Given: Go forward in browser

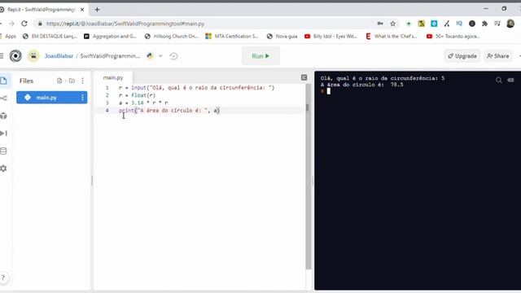Looking at the screenshot, I should 11,24.
